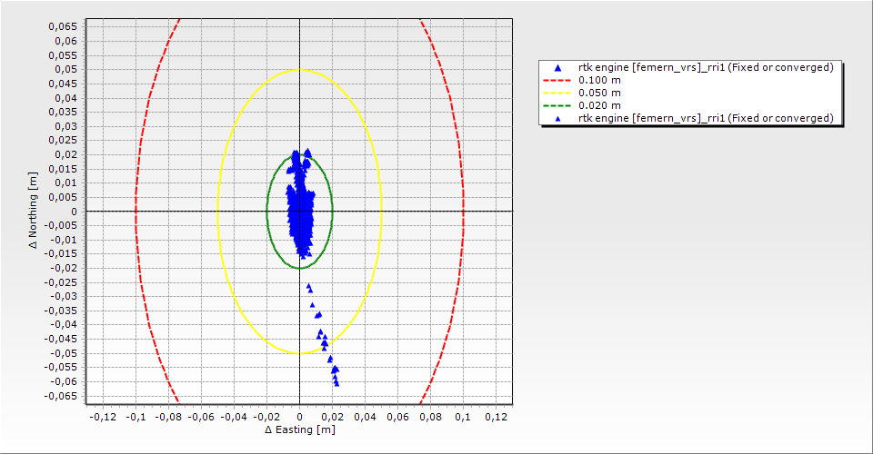Image resolution: width=873 pixels, height=454 pixels.
Task: Click the 0,12 tick label on the Easting axis
Action: pos(496,417)
